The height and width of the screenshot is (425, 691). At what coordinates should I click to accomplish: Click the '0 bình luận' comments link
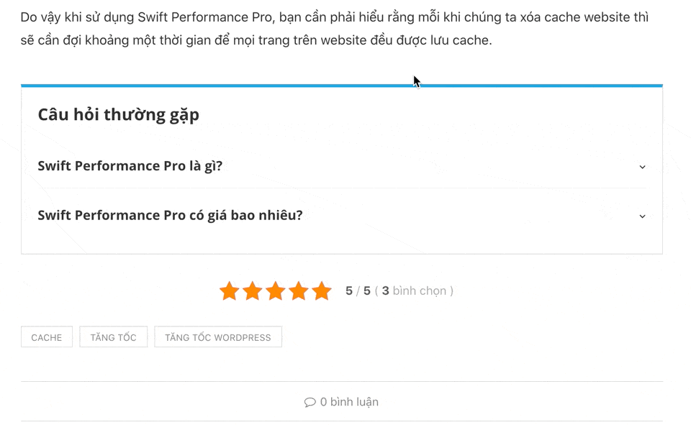(x=349, y=402)
